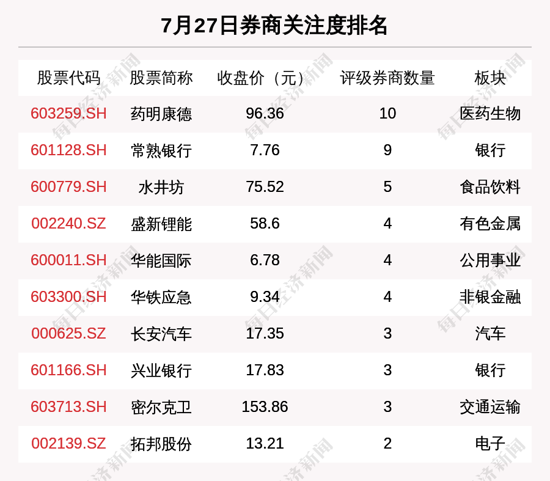
Task: Click broker count 4 in 盛新锂能 row
Action: click(387, 224)
